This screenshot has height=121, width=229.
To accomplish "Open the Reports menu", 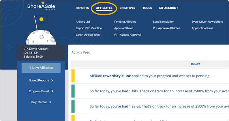I will click(x=82, y=8).
